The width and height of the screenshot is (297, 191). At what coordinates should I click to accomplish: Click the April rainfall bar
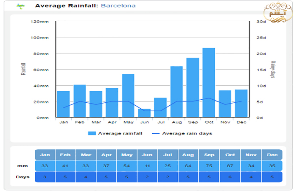coord(112,103)
